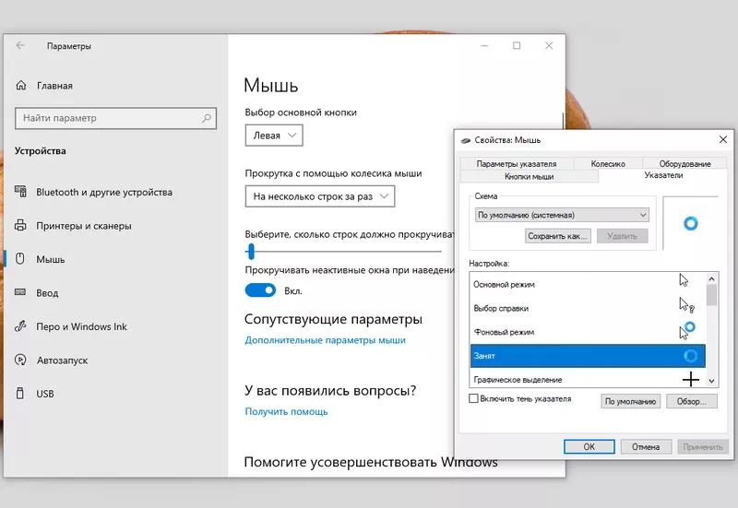Select the Фоновый режим row
738x508 pixels.
(588, 332)
